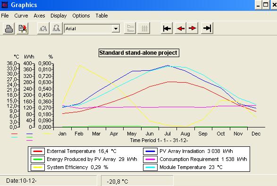
Task: Click the magenta Consumption Requirement swatch
Action: click(x=150, y=159)
